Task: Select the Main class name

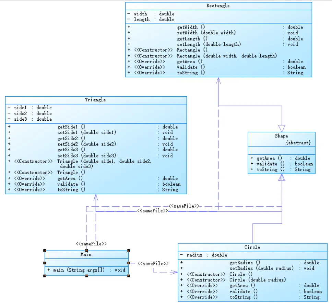Action: click(x=86, y=254)
